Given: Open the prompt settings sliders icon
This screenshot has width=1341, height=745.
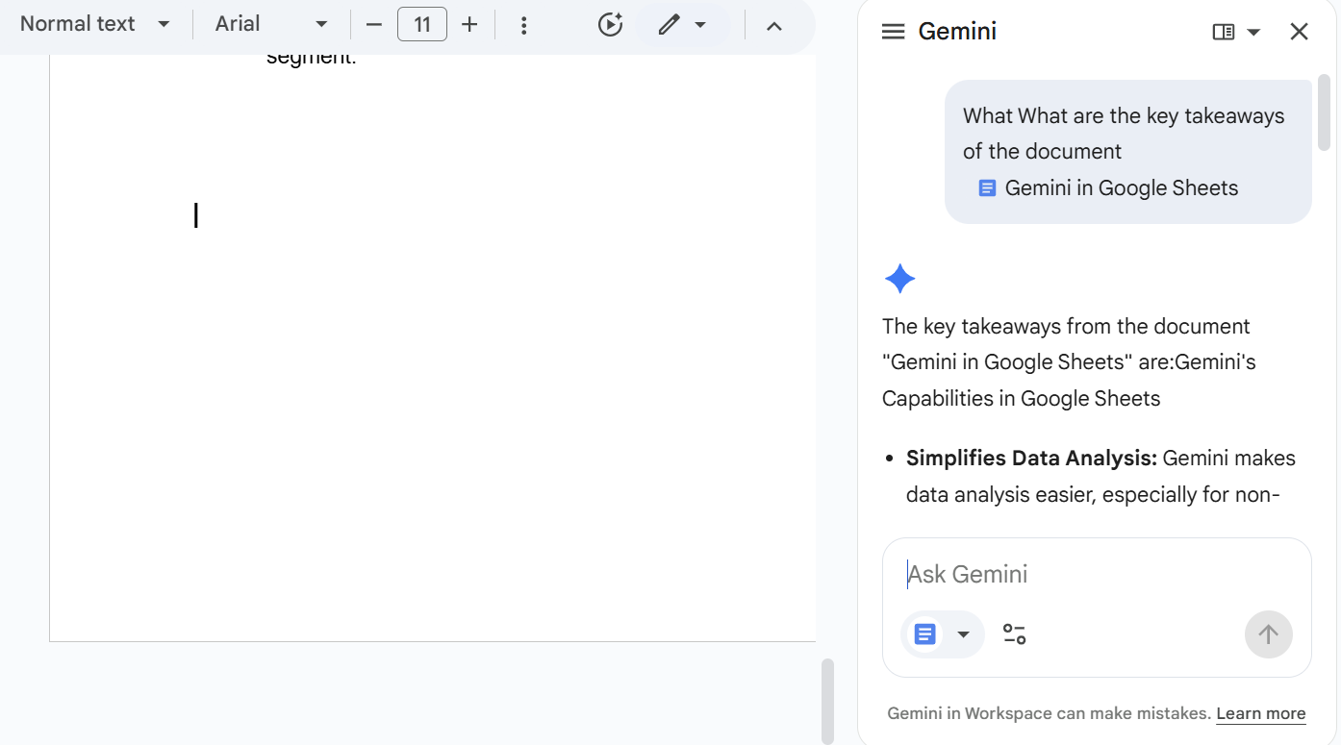Looking at the screenshot, I should coord(1014,634).
